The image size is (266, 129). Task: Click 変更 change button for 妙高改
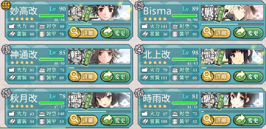point(115,33)
